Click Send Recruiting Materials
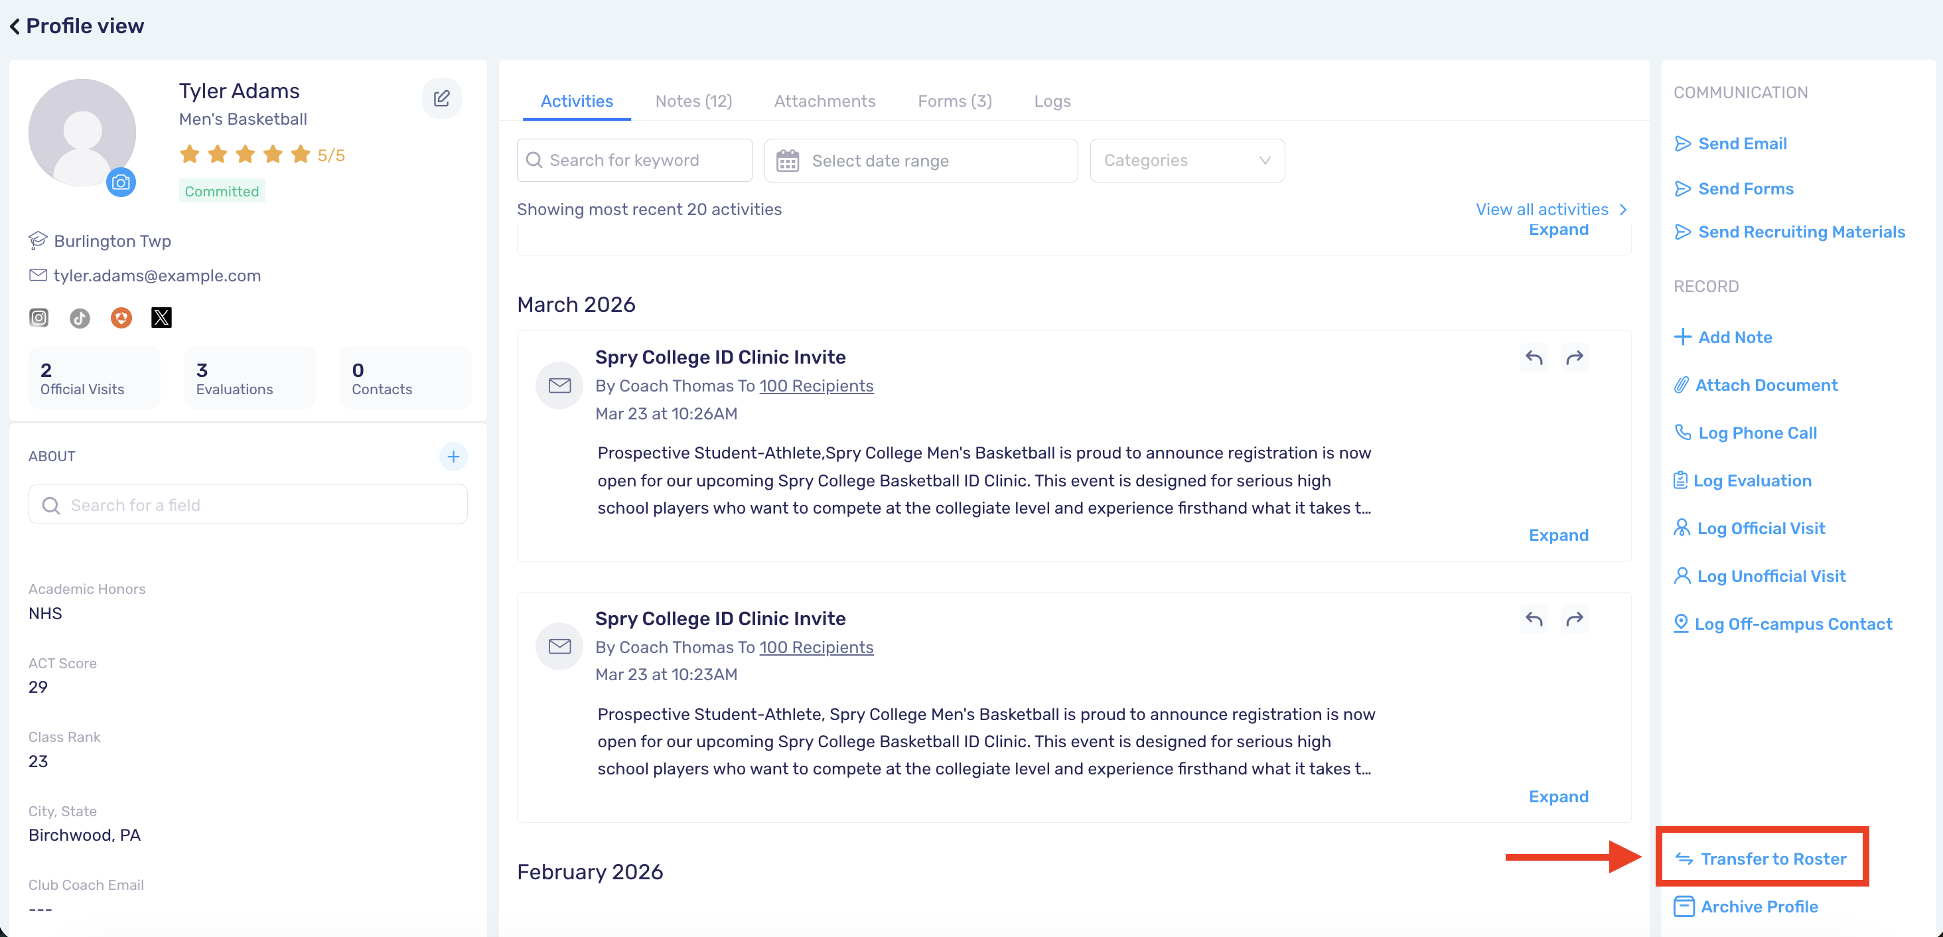Viewport: 1943px width, 937px height. pos(1789,232)
